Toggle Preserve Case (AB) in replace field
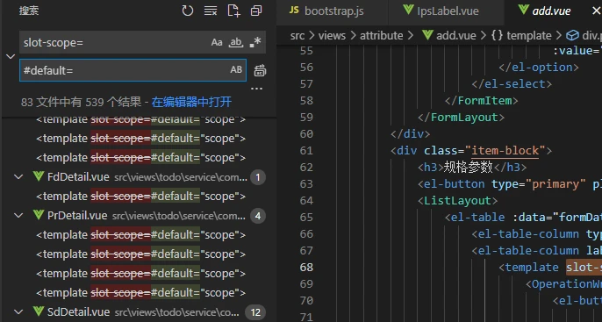The height and width of the screenshot is (322, 602). pos(236,69)
